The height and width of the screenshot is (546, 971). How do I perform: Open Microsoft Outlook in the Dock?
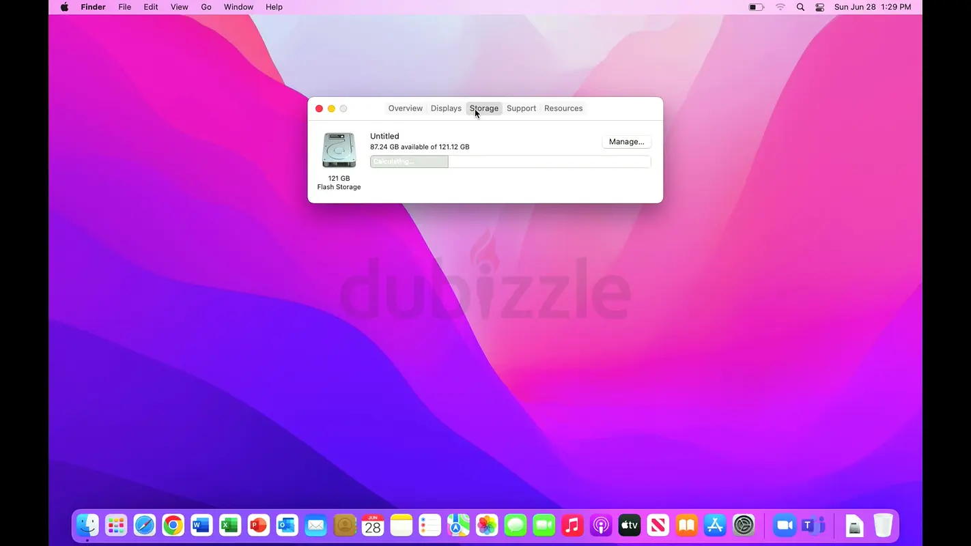tap(287, 525)
